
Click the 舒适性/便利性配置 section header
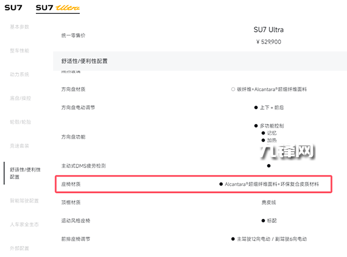coord(84,61)
